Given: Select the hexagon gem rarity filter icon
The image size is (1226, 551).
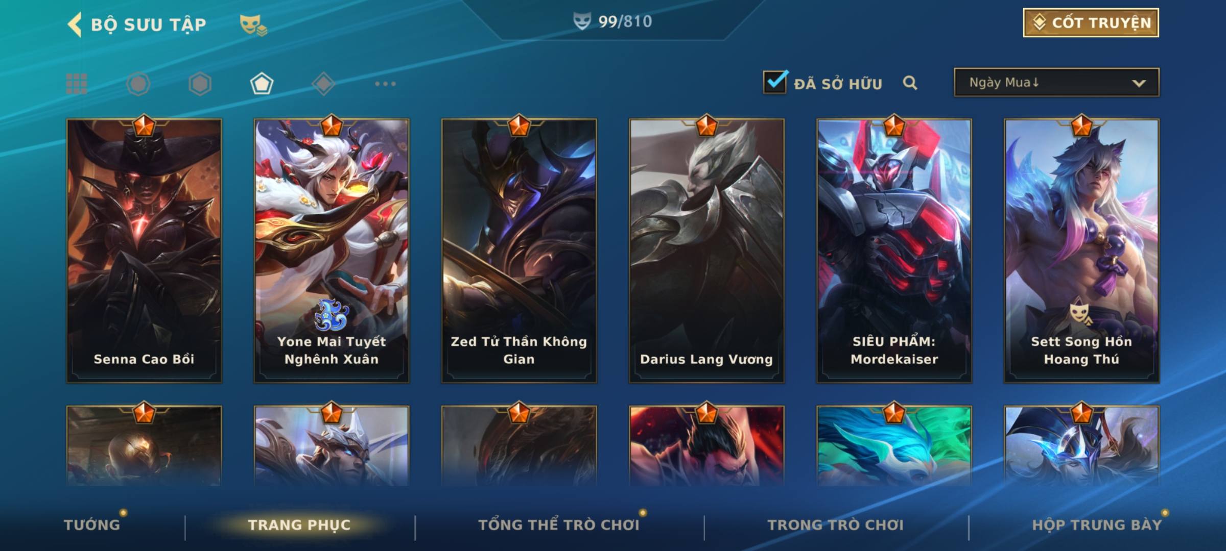Looking at the screenshot, I should point(200,84).
